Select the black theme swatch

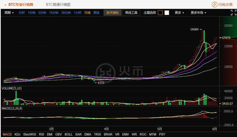pyautogui.click(x=160, y=13)
